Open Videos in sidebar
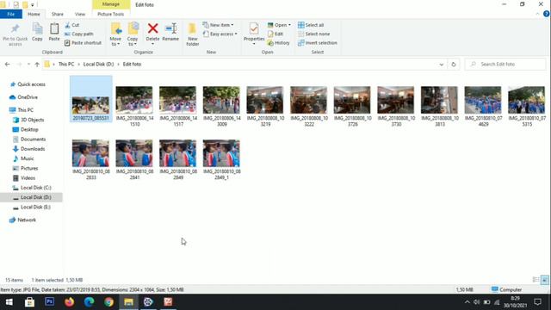This screenshot has width=551, height=310. click(x=24, y=178)
